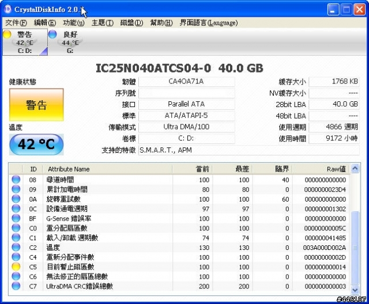Click the ATA/ATAPI-5 standard field

point(187,116)
